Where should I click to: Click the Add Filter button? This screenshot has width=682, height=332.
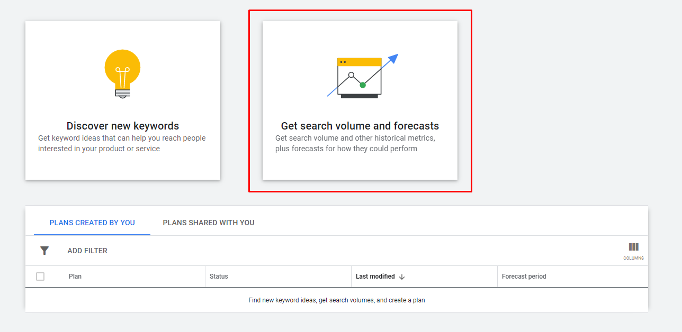click(x=87, y=251)
